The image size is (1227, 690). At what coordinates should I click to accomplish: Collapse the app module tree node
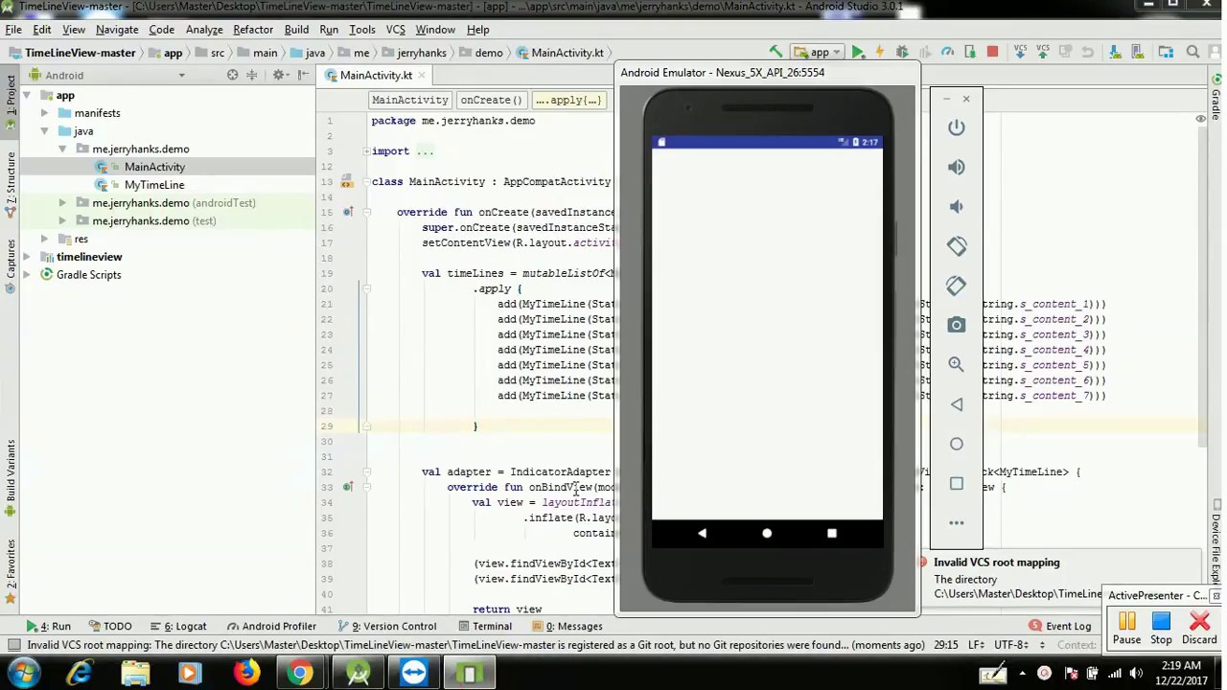[26, 96]
